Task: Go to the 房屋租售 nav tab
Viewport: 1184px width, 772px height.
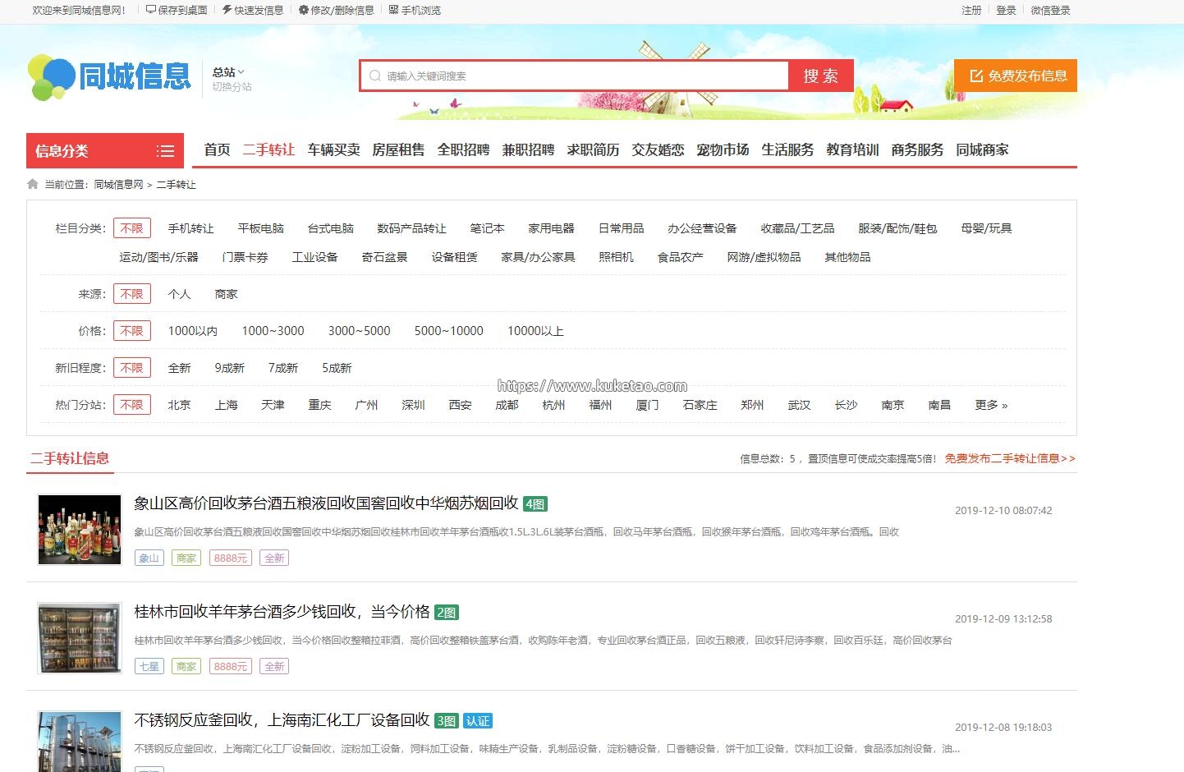Action: [398, 149]
